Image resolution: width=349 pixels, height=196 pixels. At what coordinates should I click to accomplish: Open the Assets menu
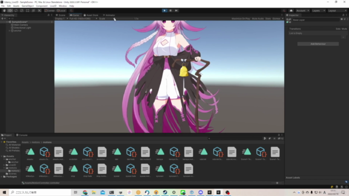click(16, 6)
